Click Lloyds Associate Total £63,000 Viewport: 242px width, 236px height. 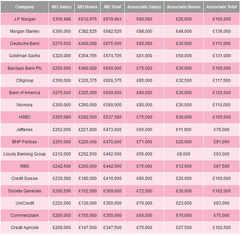click(x=222, y=154)
